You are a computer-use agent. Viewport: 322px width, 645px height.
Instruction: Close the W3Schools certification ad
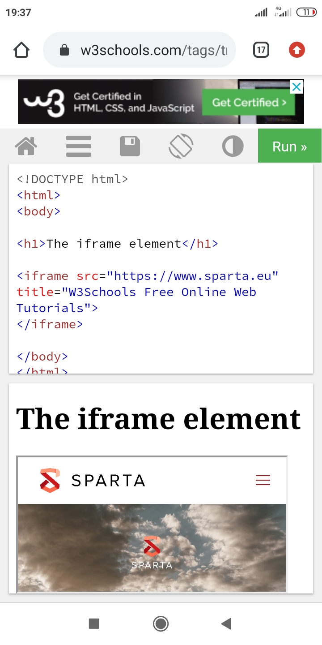(x=297, y=87)
